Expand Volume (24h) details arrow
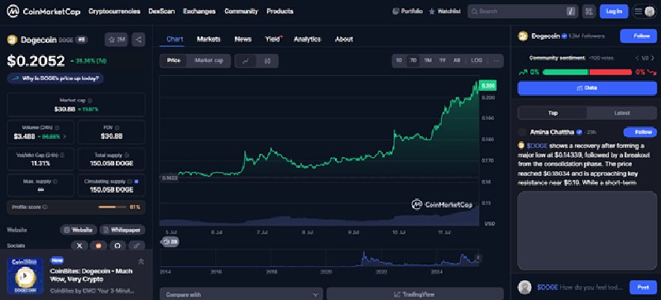The height and width of the screenshot is (300, 661). click(x=65, y=136)
